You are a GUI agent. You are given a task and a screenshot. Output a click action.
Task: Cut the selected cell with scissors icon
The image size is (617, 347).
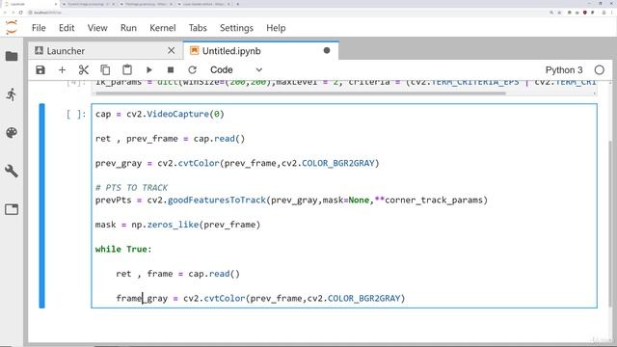click(84, 70)
